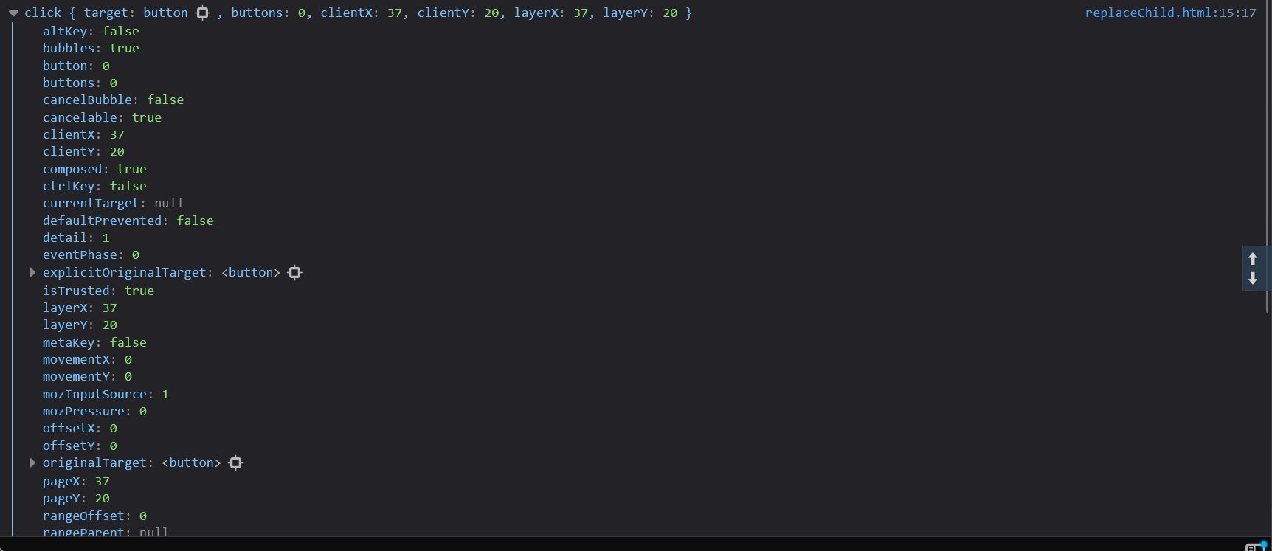1272x551 pixels.
Task: Click the <button> value of explicitOriginalTarget
Action: (251, 273)
